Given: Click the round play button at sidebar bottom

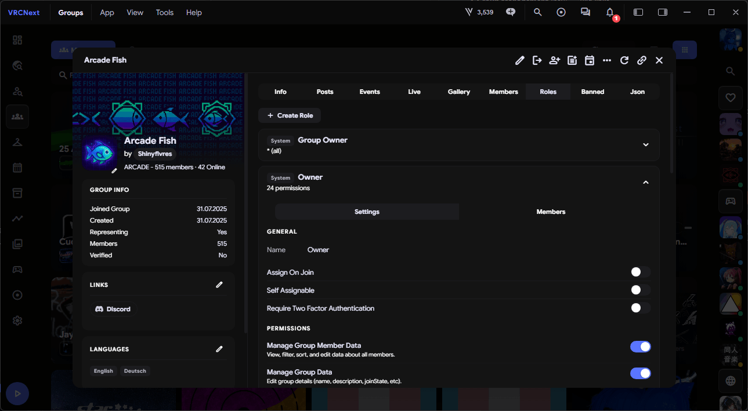Looking at the screenshot, I should 17,394.
